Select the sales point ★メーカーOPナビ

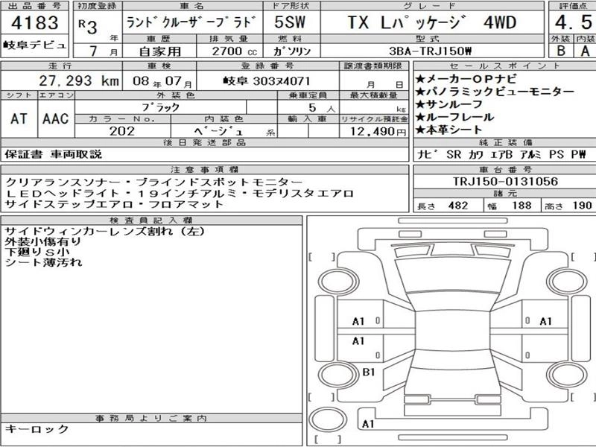(x=466, y=79)
